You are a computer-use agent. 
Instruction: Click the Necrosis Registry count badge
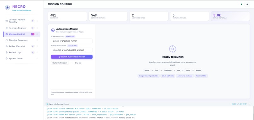[x=33, y=28]
